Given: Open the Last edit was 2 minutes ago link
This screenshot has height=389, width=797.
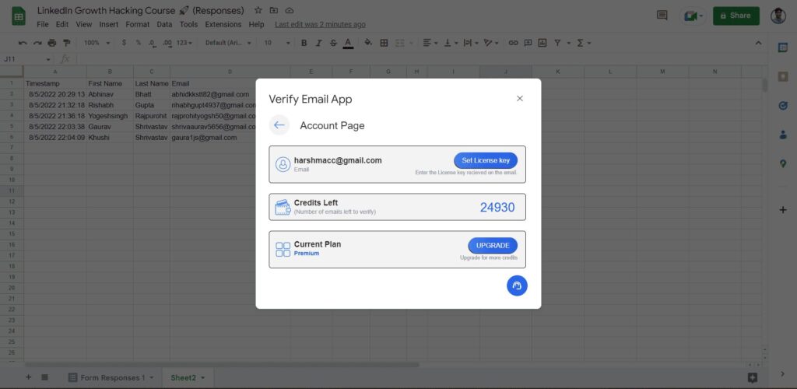Looking at the screenshot, I should [320, 24].
